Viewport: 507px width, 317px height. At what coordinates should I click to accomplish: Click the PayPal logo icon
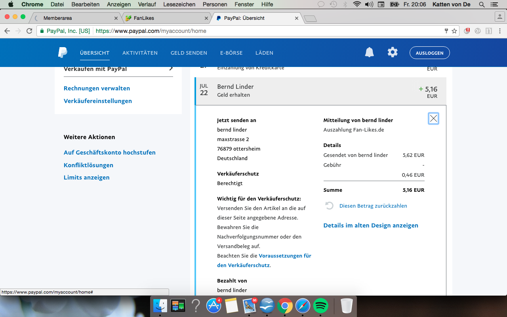pyautogui.click(x=63, y=53)
